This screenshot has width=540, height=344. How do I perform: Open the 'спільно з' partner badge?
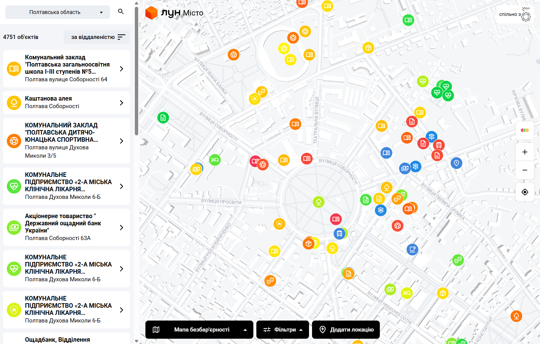pyautogui.click(x=515, y=14)
